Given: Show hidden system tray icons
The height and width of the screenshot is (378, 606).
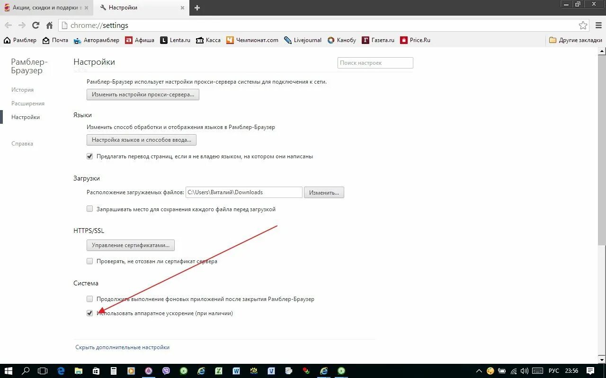Looking at the screenshot, I should pos(479,371).
